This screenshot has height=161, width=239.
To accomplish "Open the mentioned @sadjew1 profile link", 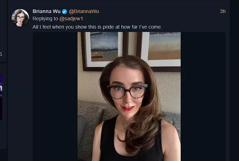I will point(71,18).
